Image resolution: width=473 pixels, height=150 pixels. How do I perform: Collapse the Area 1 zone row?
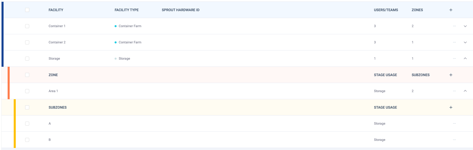tap(465, 91)
